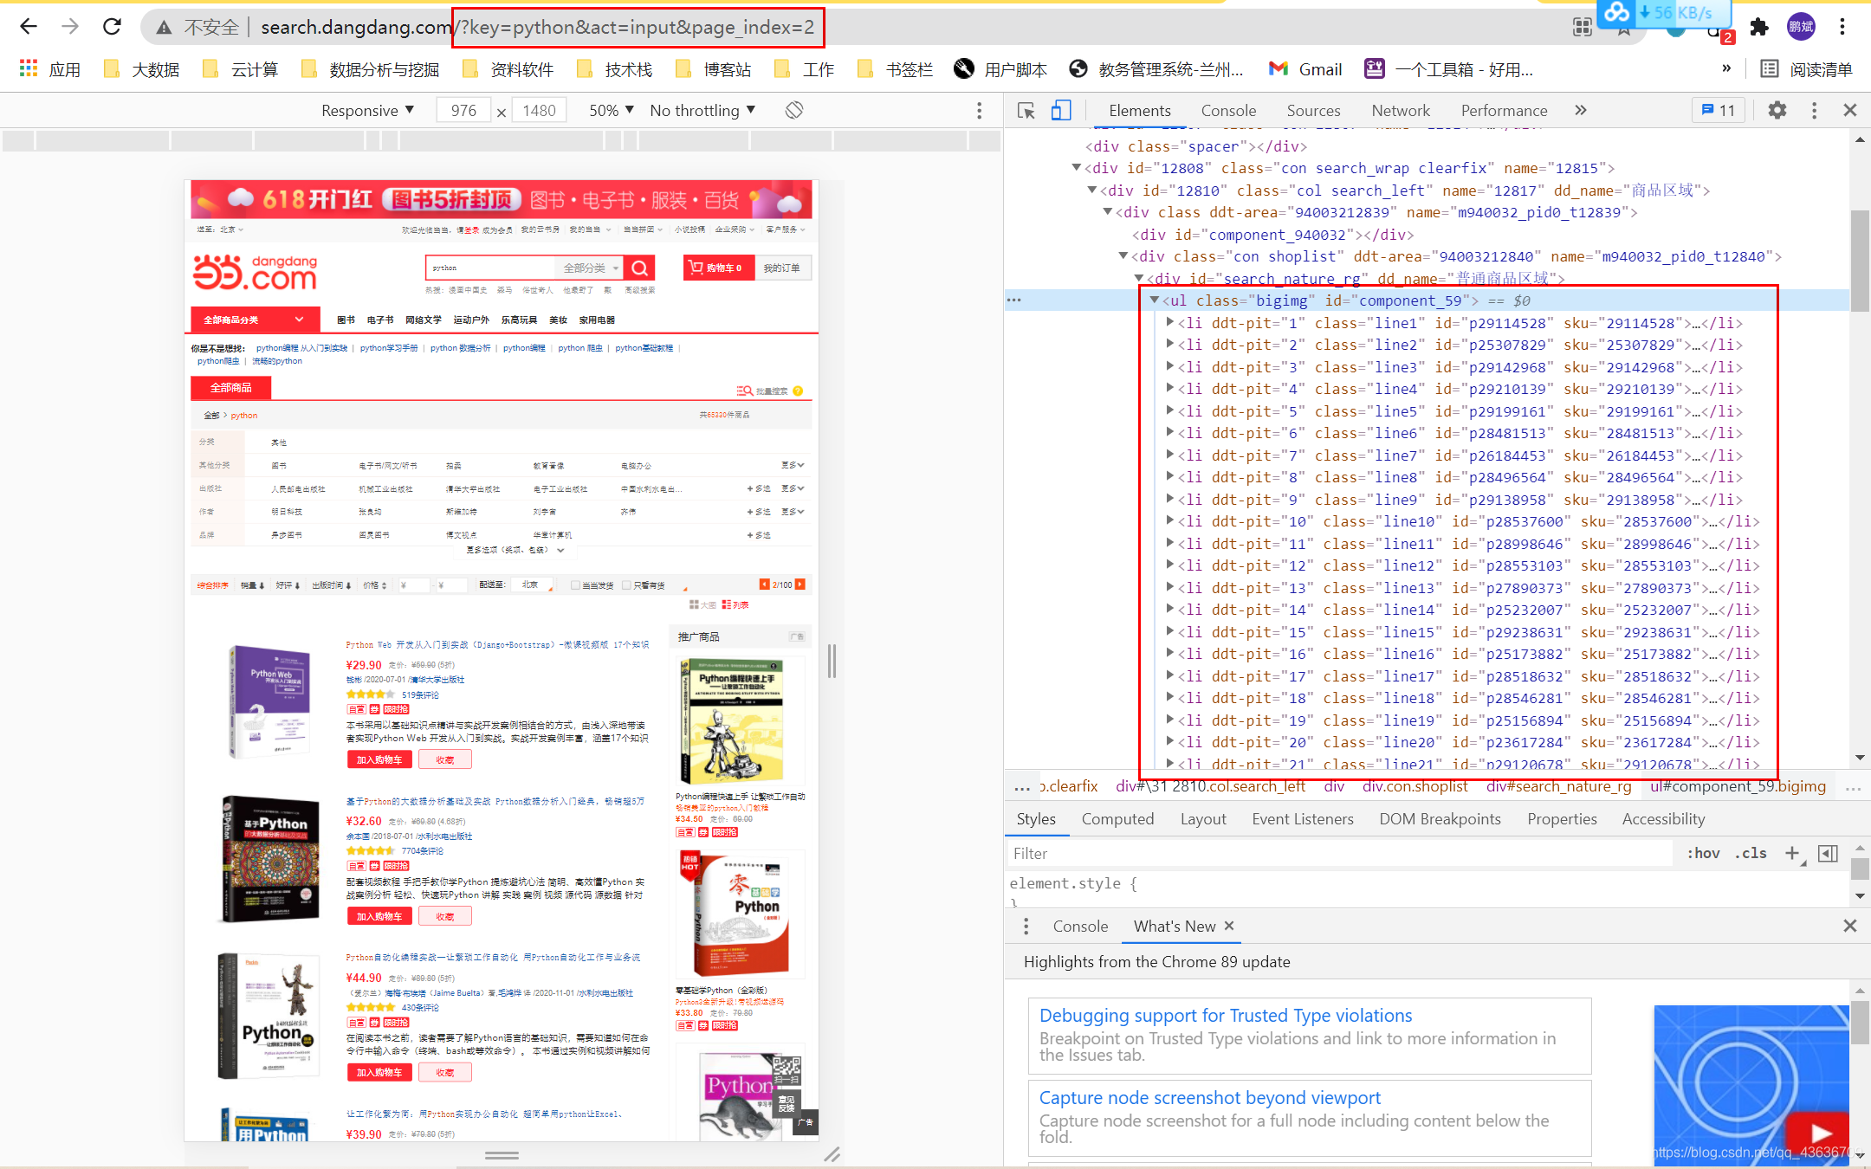The height and width of the screenshot is (1169, 1871).
Task: Open the Chrome extensions puzzle icon
Action: click(x=1758, y=27)
